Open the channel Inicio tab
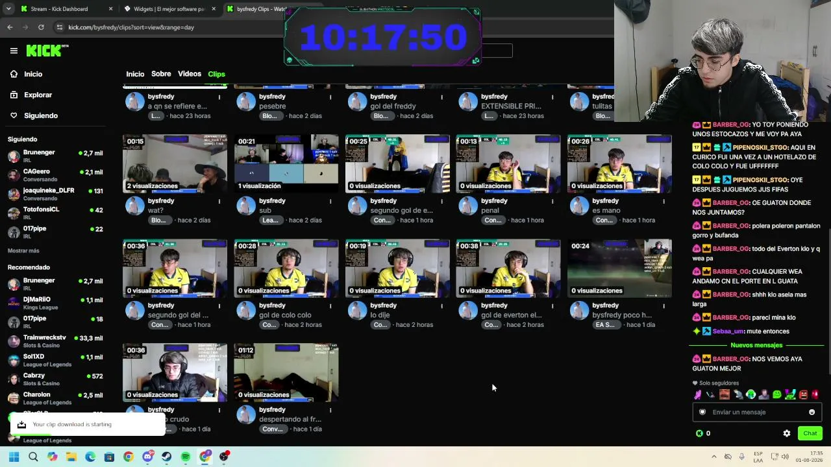This screenshot has width=831, height=467. (135, 74)
